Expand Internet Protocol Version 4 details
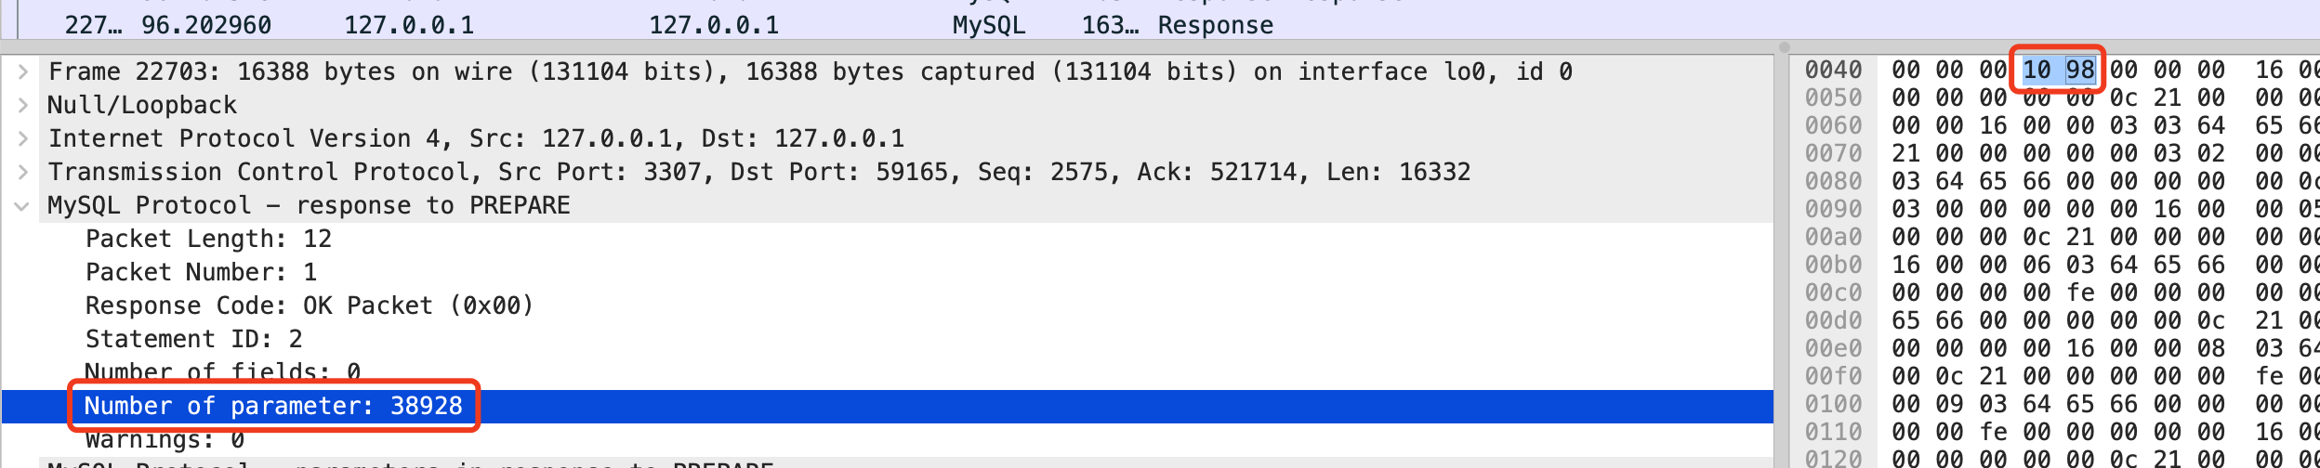 [23, 138]
